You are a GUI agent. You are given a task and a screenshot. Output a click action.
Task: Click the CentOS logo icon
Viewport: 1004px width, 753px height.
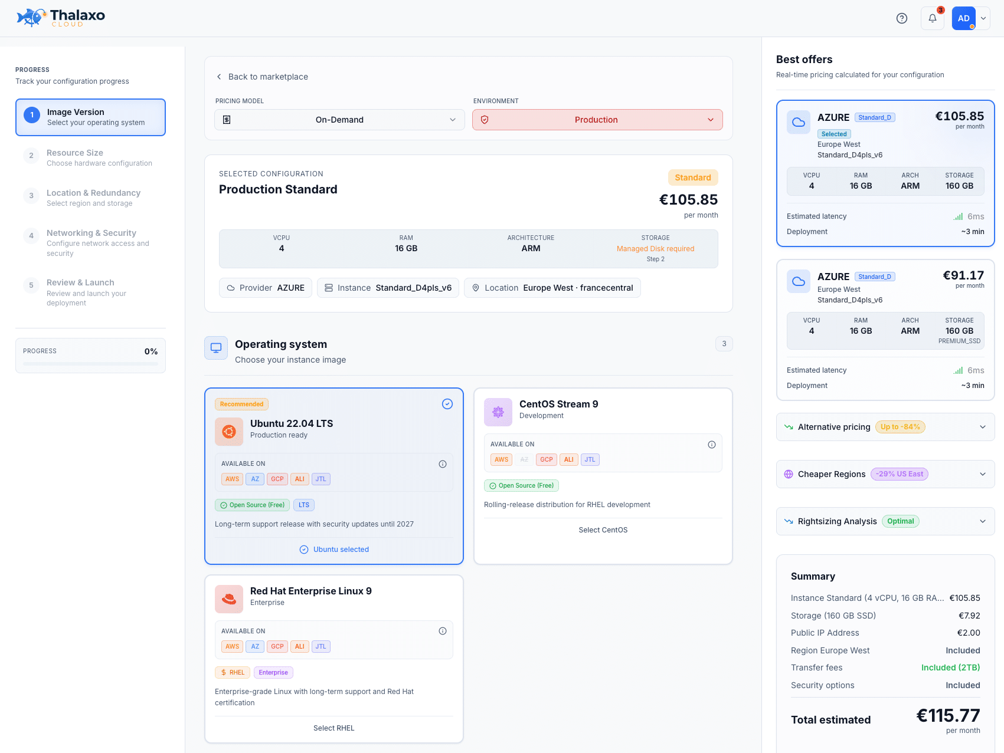[498, 412]
